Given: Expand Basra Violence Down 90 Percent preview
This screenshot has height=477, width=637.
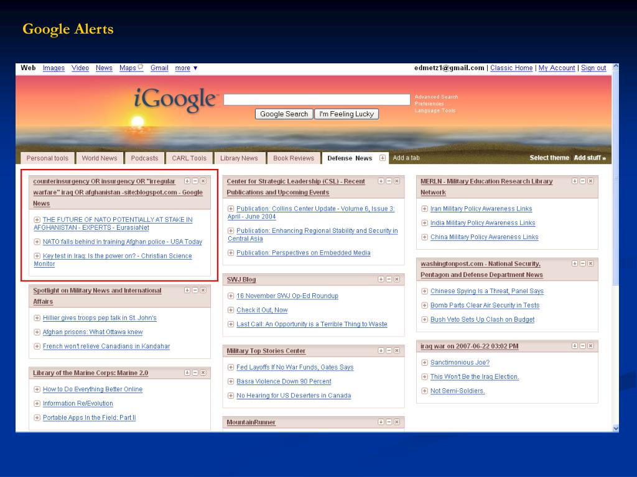Looking at the screenshot, I should pos(231,381).
